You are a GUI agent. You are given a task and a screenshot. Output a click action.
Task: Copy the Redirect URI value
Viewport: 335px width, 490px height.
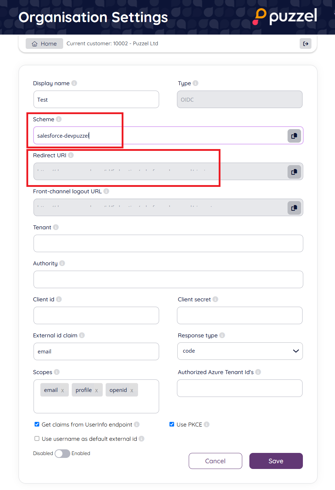click(294, 172)
